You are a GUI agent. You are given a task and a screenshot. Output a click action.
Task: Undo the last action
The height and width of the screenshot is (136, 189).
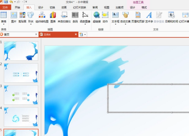(x=11, y=2)
